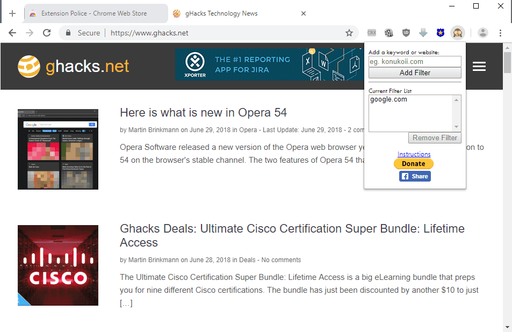Open the Instructions link

click(414, 154)
